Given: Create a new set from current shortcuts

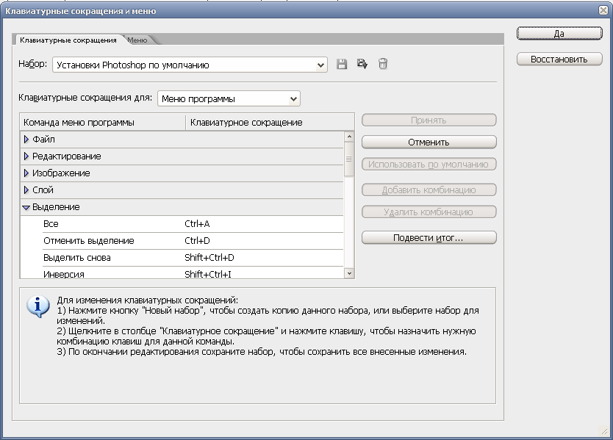Looking at the screenshot, I should tap(362, 64).
